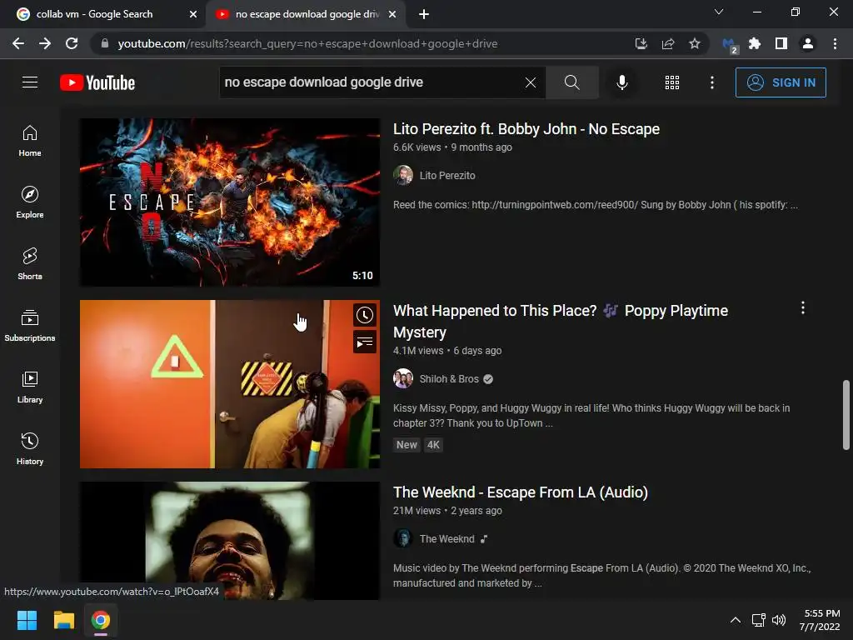Viewport: 853px width, 640px height.
Task: Open the YouTube apps grid
Action: (x=672, y=82)
